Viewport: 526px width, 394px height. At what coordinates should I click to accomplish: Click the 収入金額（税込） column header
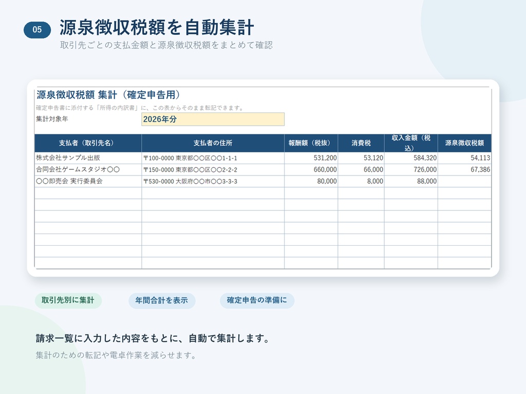point(411,143)
